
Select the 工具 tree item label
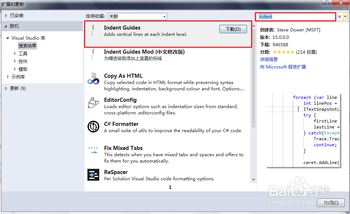click(23, 53)
